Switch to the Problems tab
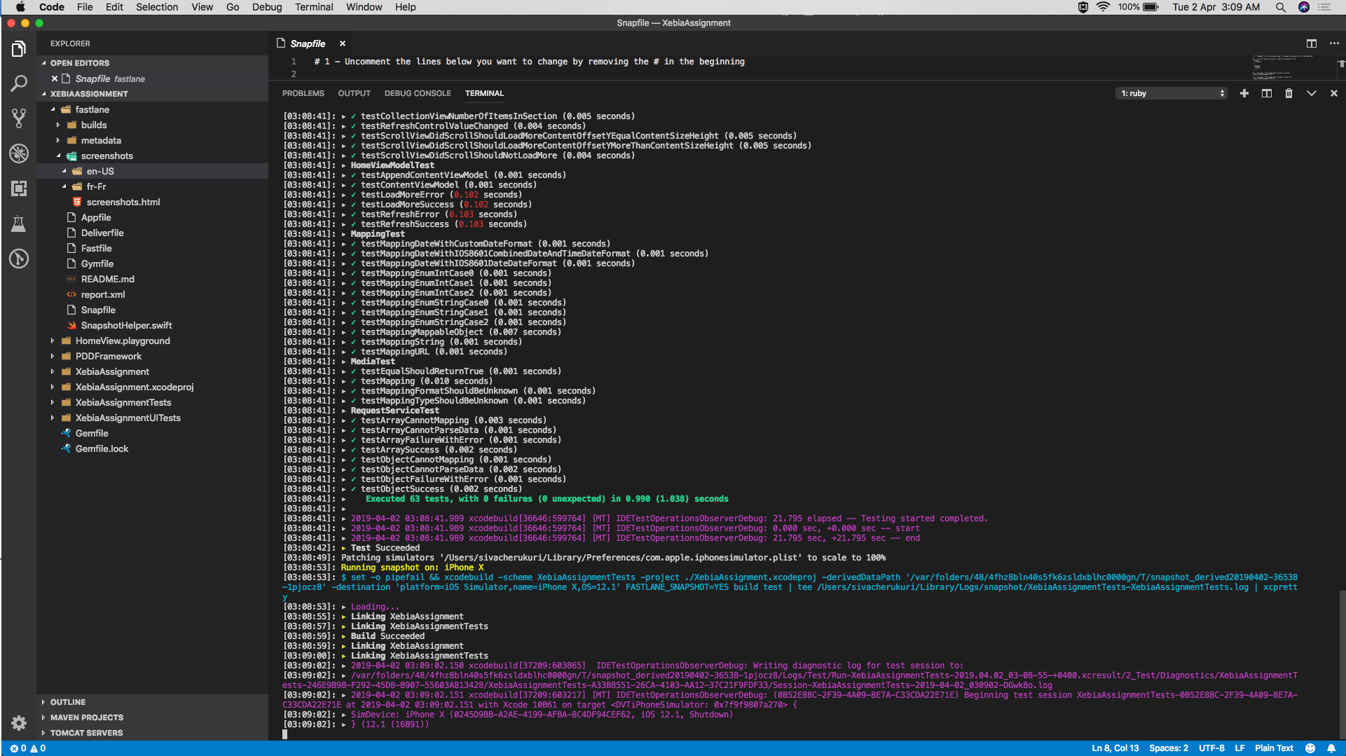 pos(303,93)
